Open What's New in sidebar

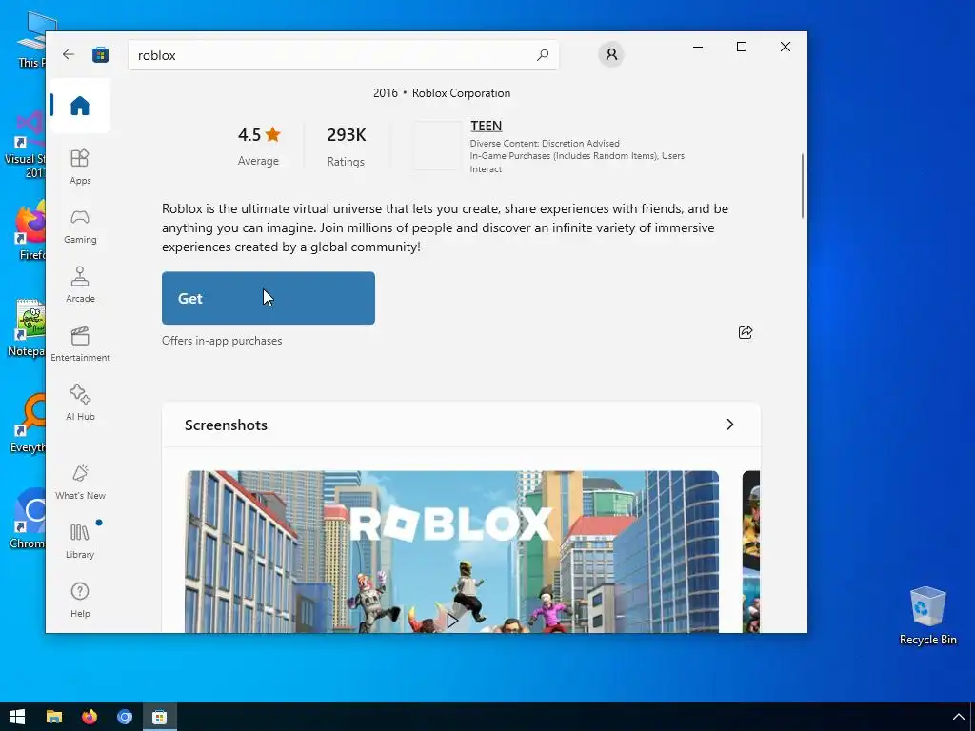tap(80, 482)
